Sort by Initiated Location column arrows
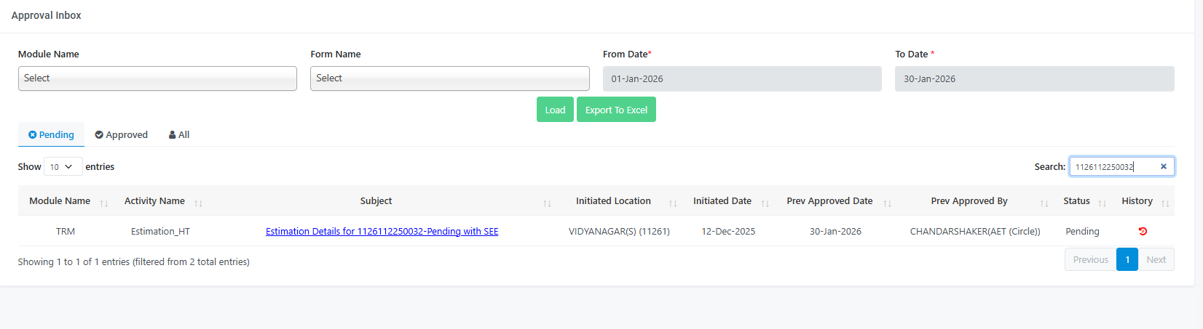Viewport: 1203px width, 329px height. (673, 203)
